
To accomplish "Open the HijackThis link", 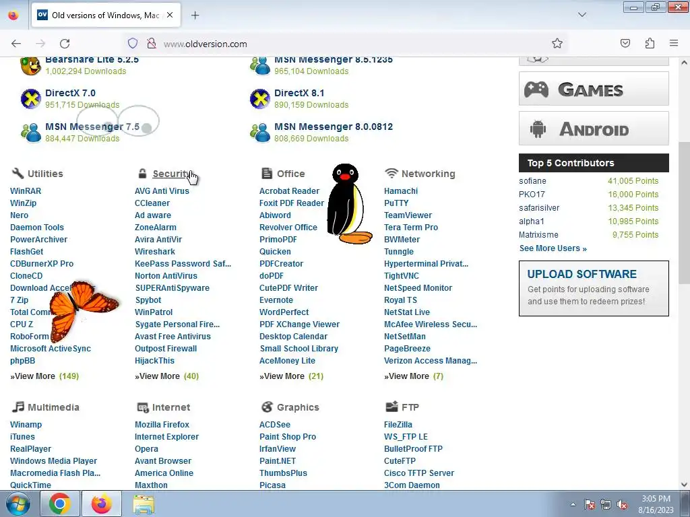I will [x=154, y=361].
